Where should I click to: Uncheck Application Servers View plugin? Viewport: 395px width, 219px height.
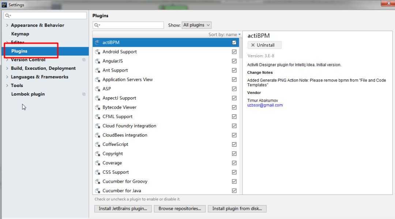[234, 80]
